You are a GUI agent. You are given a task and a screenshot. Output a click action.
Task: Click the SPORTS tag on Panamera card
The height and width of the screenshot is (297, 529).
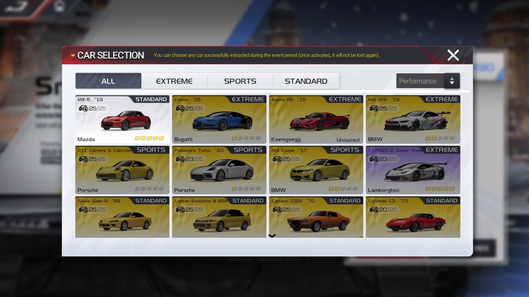tap(249, 150)
